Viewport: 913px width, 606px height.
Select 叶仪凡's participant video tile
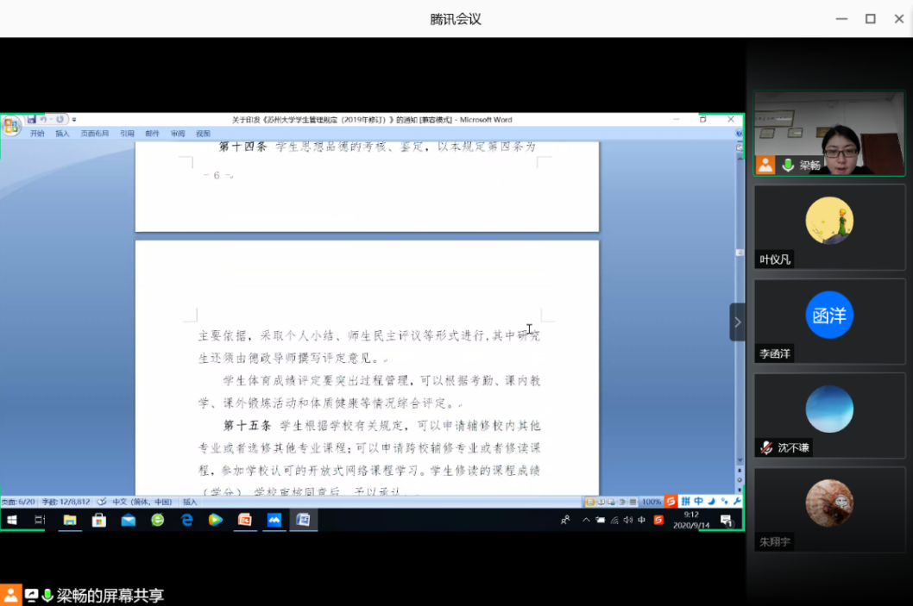829,228
